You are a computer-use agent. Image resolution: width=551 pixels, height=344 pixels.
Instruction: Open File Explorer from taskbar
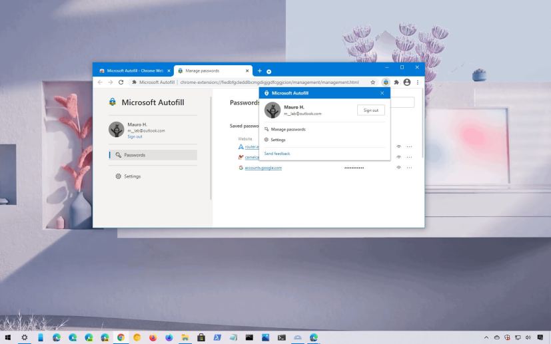point(185,337)
